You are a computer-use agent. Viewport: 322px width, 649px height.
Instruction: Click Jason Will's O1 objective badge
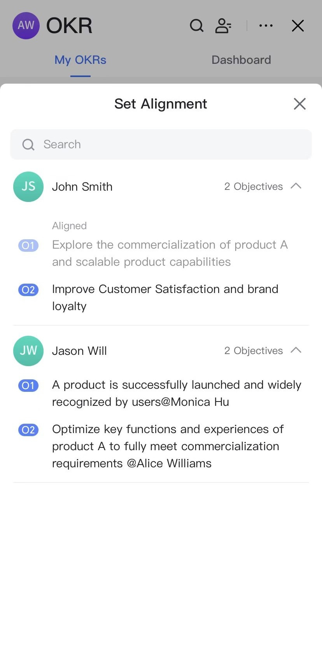tap(28, 386)
